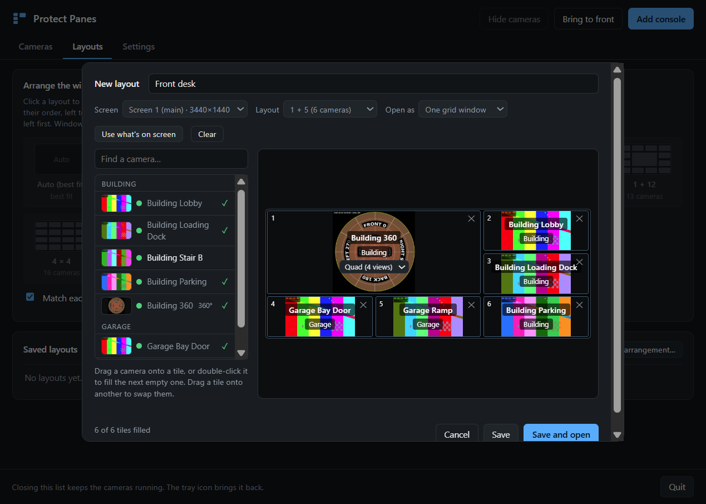Remove Building 360 from tile 1
This screenshot has height=504, width=706.
click(471, 219)
